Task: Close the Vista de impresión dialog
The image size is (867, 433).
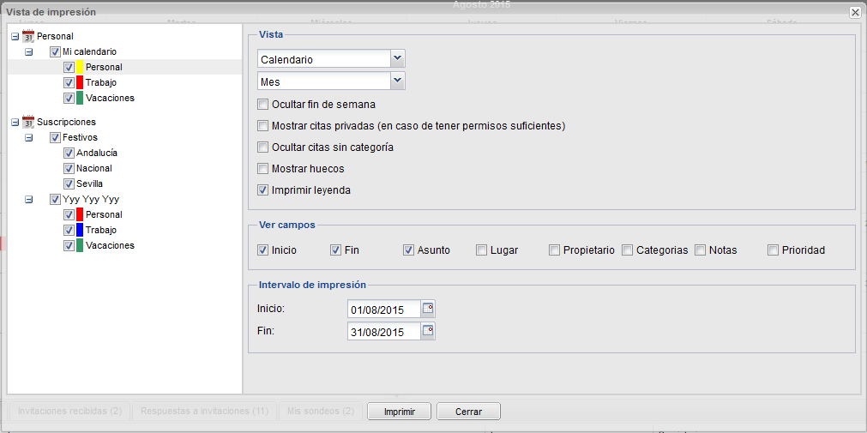Action: point(855,13)
